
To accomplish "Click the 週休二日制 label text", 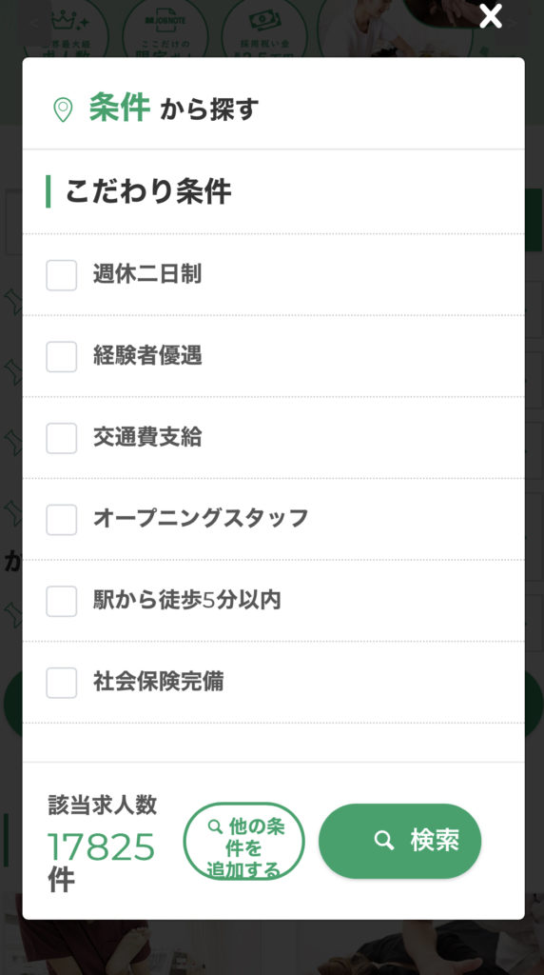I will [147, 273].
